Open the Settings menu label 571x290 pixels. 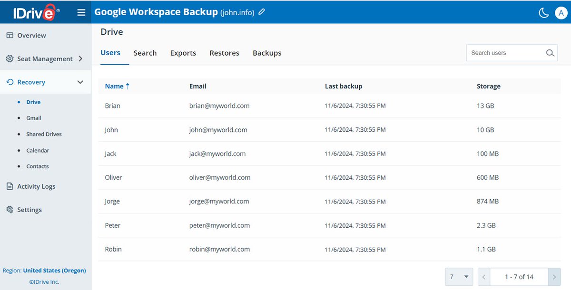(x=30, y=210)
